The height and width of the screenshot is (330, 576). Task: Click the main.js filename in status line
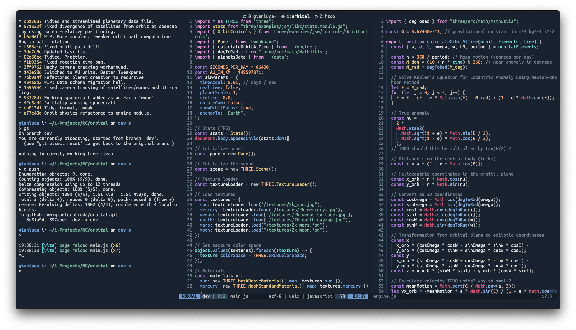click(239, 296)
